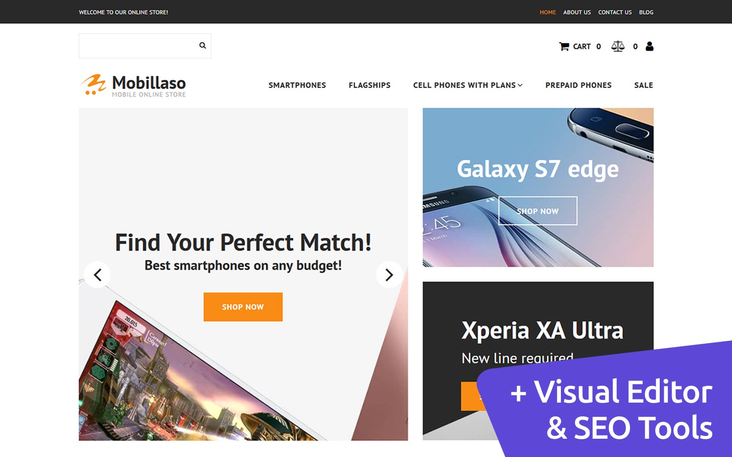Open the About Us link
The height and width of the screenshot is (457, 732).
577,12
